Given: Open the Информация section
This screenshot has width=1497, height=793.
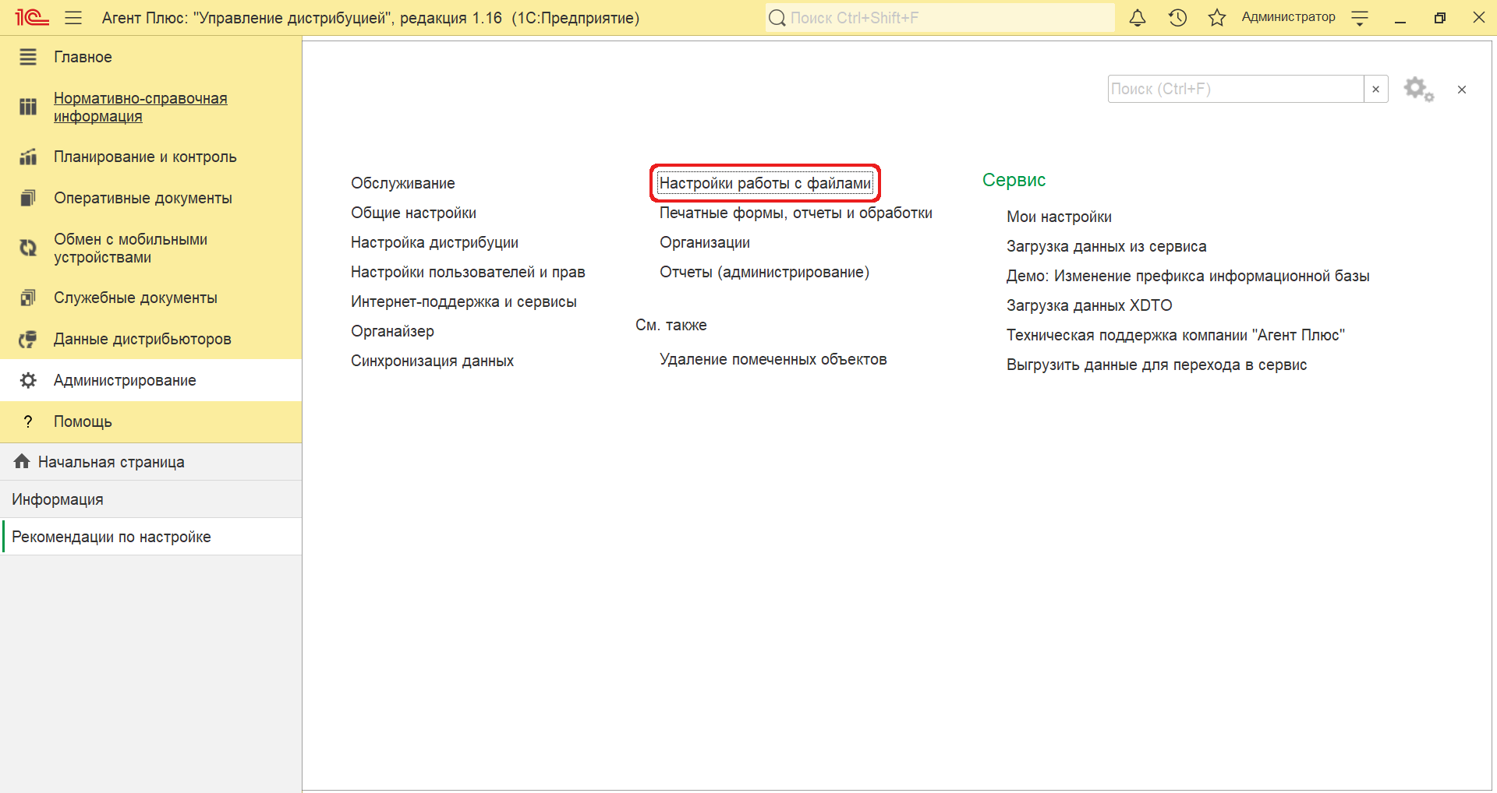Looking at the screenshot, I should 57,499.
